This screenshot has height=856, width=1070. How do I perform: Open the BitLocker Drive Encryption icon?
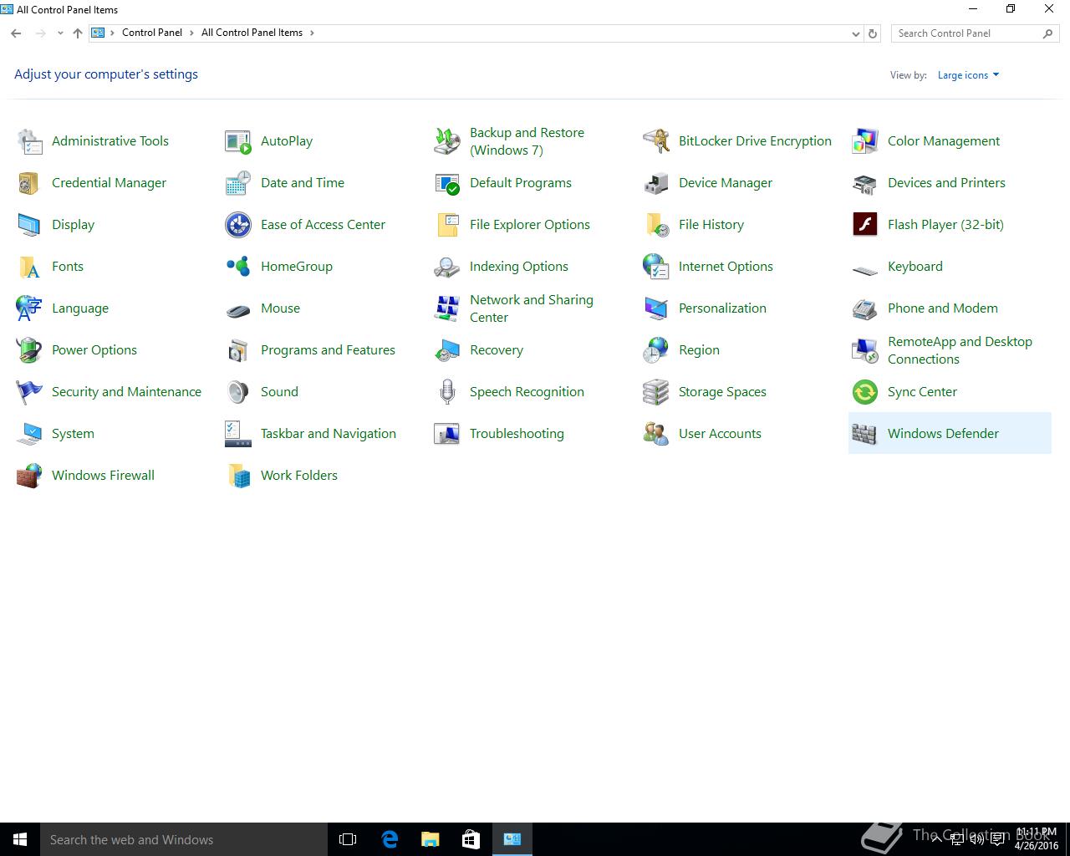pyautogui.click(x=656, y=141)
